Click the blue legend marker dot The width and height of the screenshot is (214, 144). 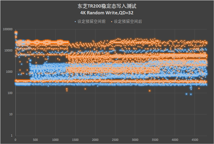pyautogui.click(x=75, y=22)
